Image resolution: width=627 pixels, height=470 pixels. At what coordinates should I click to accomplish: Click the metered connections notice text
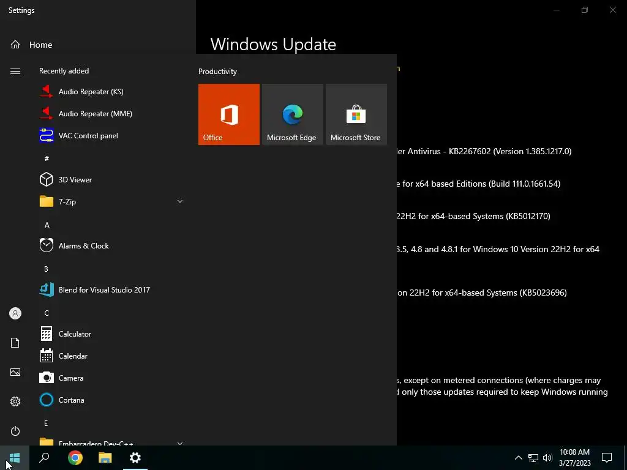click(502, 386)
